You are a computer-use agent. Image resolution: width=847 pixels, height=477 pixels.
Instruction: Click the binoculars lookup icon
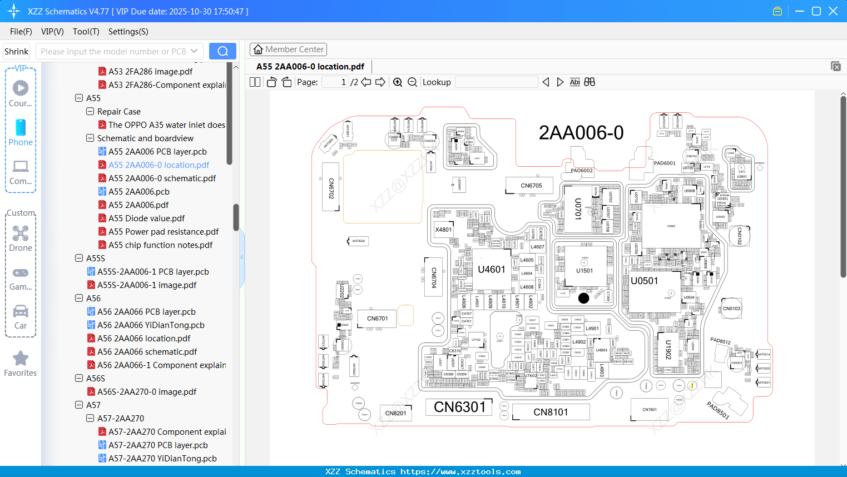tap(589, 82)
